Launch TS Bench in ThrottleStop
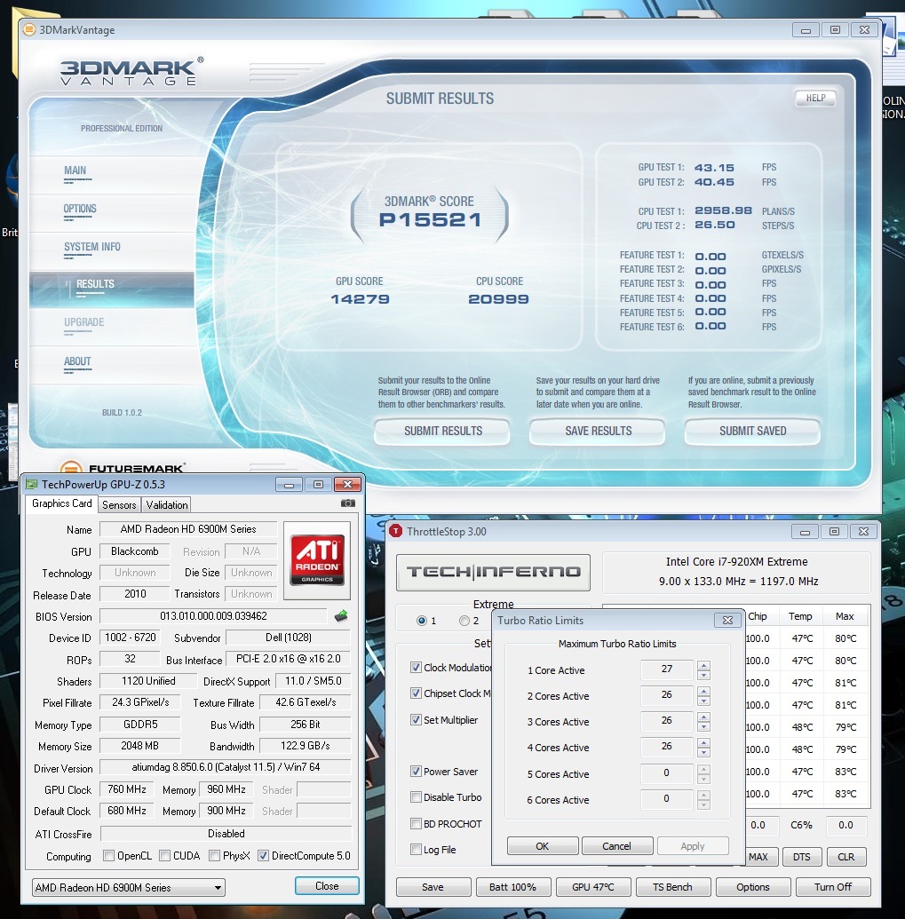 coord(673,887)
